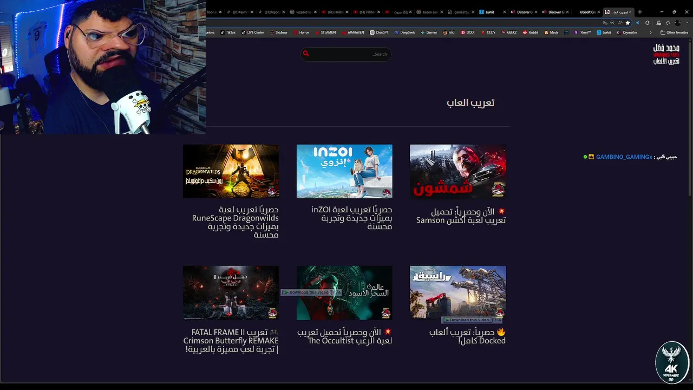Viewport: 693px width, 390px height.
Task: Expand the bookmarks overflow chevron
Action: tap(650, 32)
